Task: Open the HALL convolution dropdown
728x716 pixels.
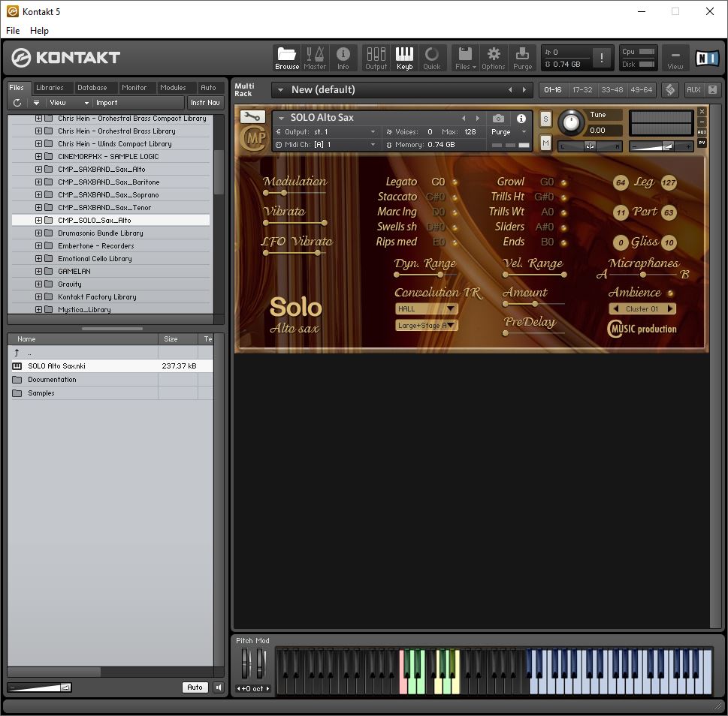Action: click(x=426, y=309)
